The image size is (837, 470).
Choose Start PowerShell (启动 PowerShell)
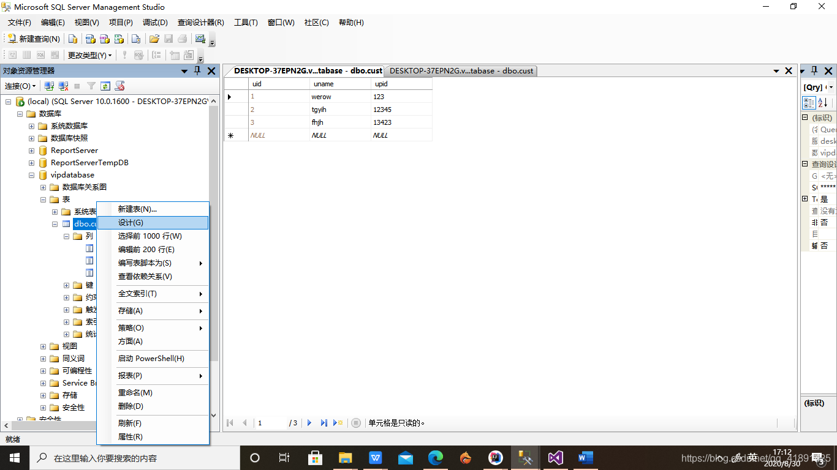153,359
